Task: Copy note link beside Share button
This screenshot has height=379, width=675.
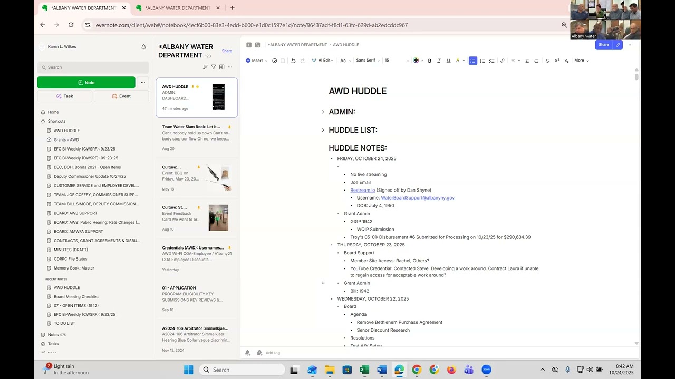Action: tap(618, 45)
